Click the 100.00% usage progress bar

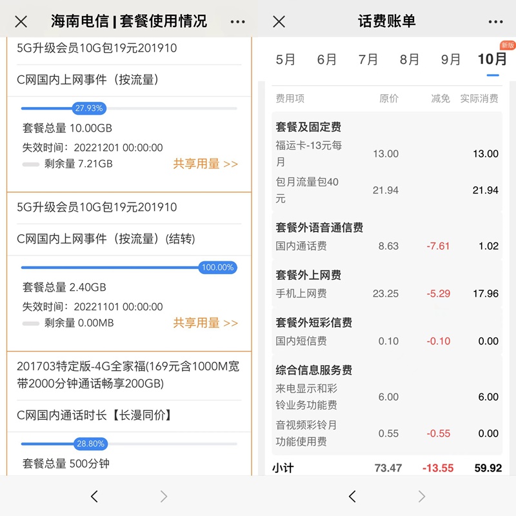129,268
